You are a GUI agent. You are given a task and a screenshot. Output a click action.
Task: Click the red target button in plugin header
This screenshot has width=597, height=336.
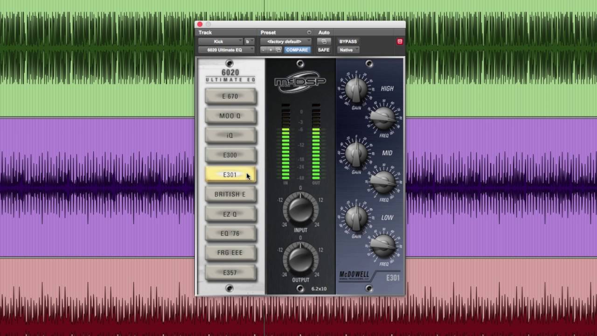[400, 42]
